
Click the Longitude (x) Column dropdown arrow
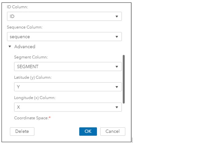point(117,107)
